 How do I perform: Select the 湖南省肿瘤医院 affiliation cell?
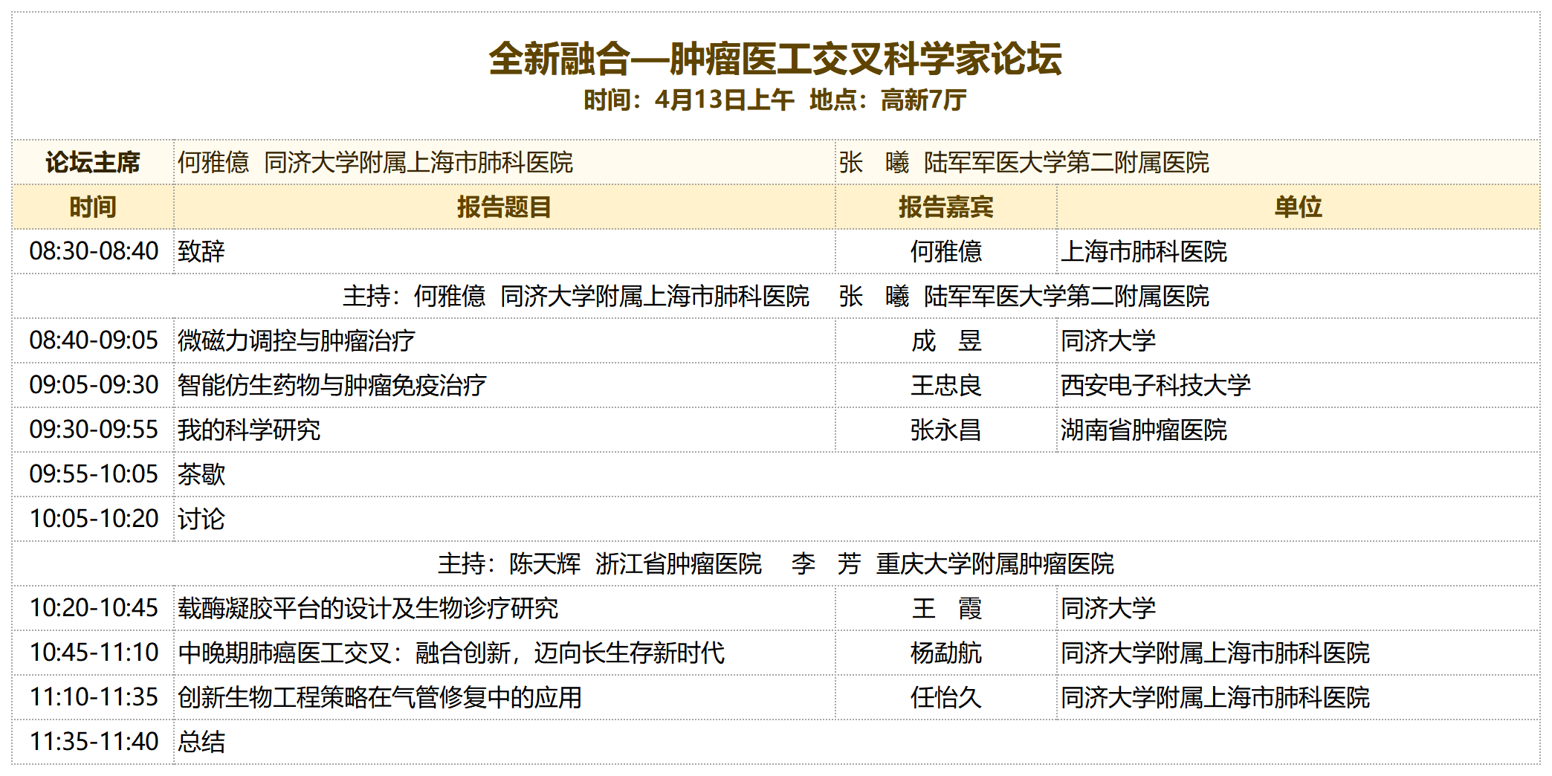pos(1144,430)
